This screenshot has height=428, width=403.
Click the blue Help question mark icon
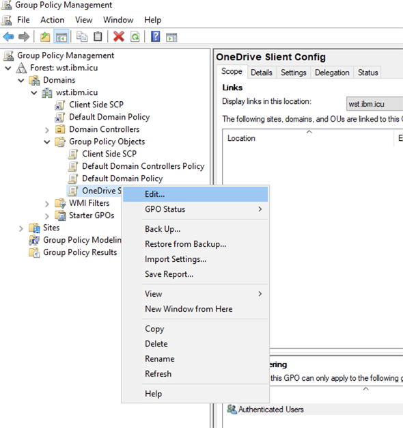pos(156,36)
